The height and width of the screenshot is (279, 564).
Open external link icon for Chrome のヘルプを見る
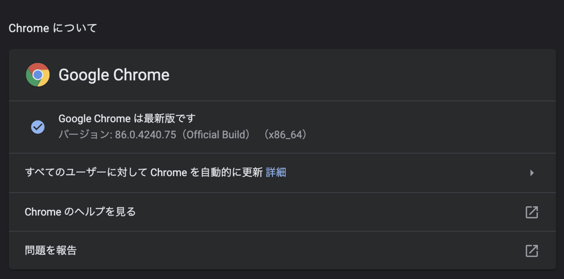pyautogui.click(x=532, y=212)
